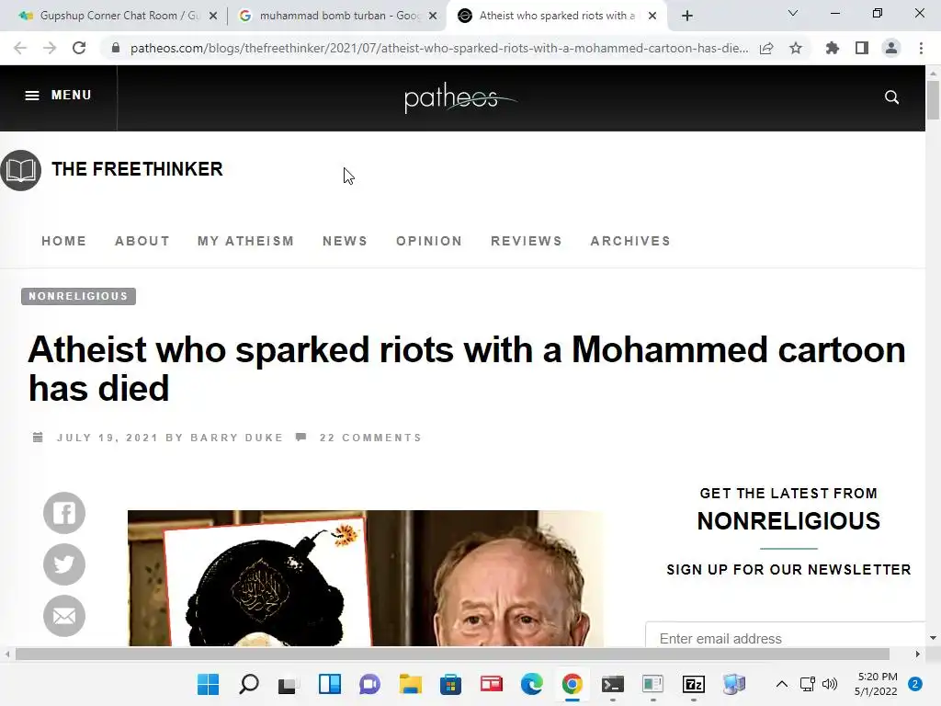Open Chrome three-dot menu
The image size is (941, 706).
pyautogui.click(x=921, y=48)
